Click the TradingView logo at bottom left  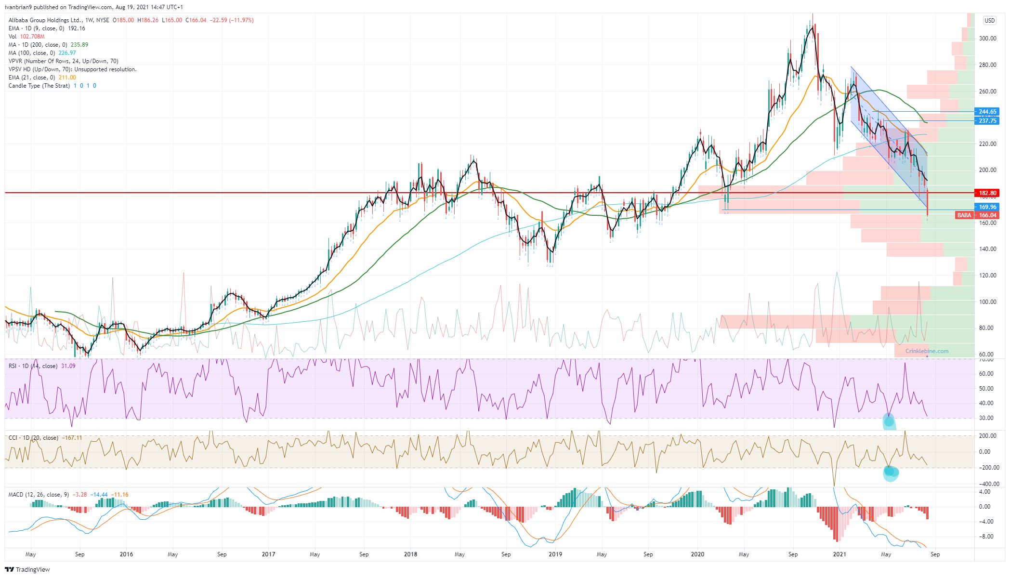[x=27, y=569]
